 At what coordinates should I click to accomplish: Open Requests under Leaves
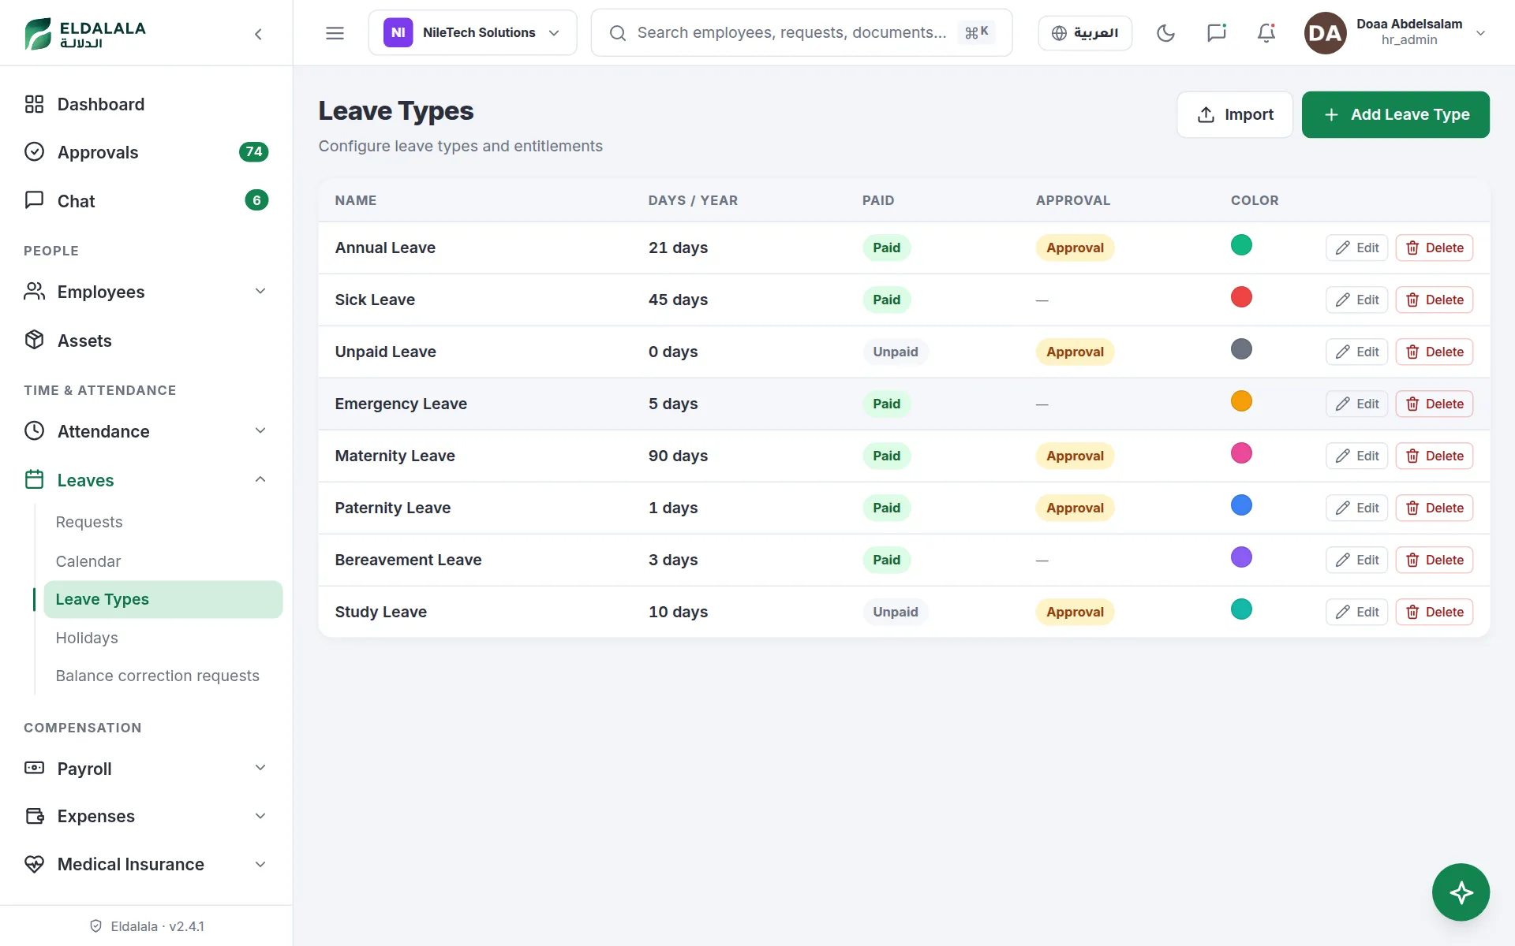pos(163,522)
